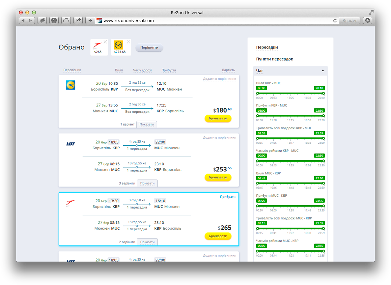Sort by Виліт column header
The height and width of the screenshot is (285, 391).
click(x=119, y=70)
